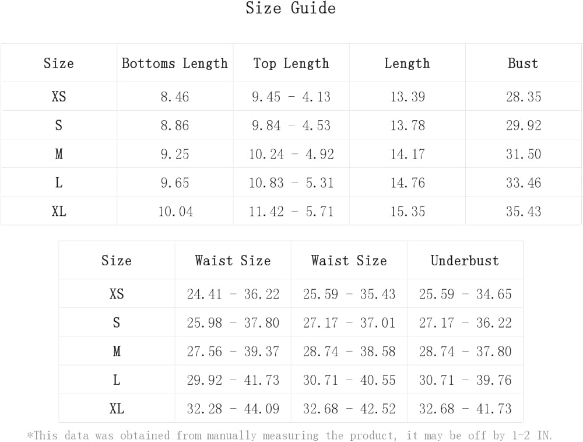
Task: Click the manual measurement disclaimer footnote
Action: pyautogui.click(x=290, y=436)
